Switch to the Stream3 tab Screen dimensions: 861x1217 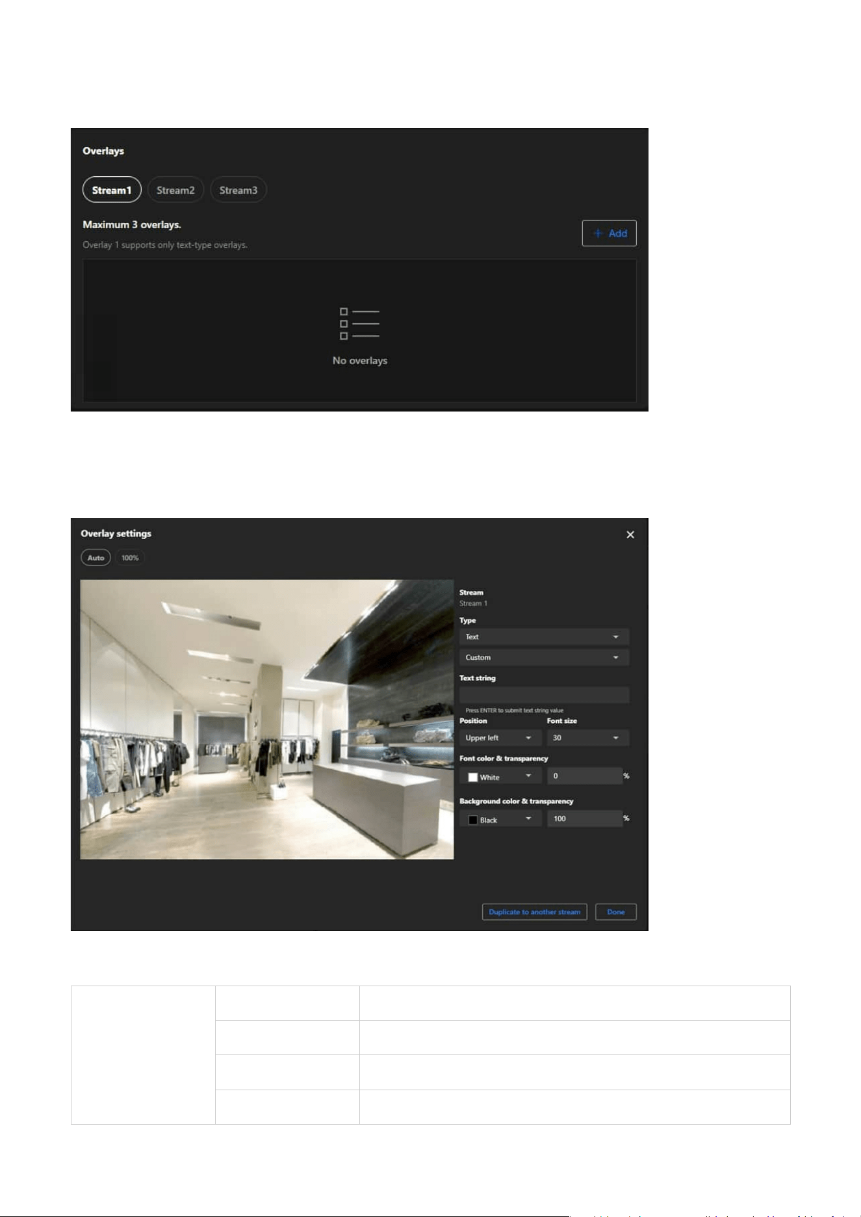click(238, 190)
